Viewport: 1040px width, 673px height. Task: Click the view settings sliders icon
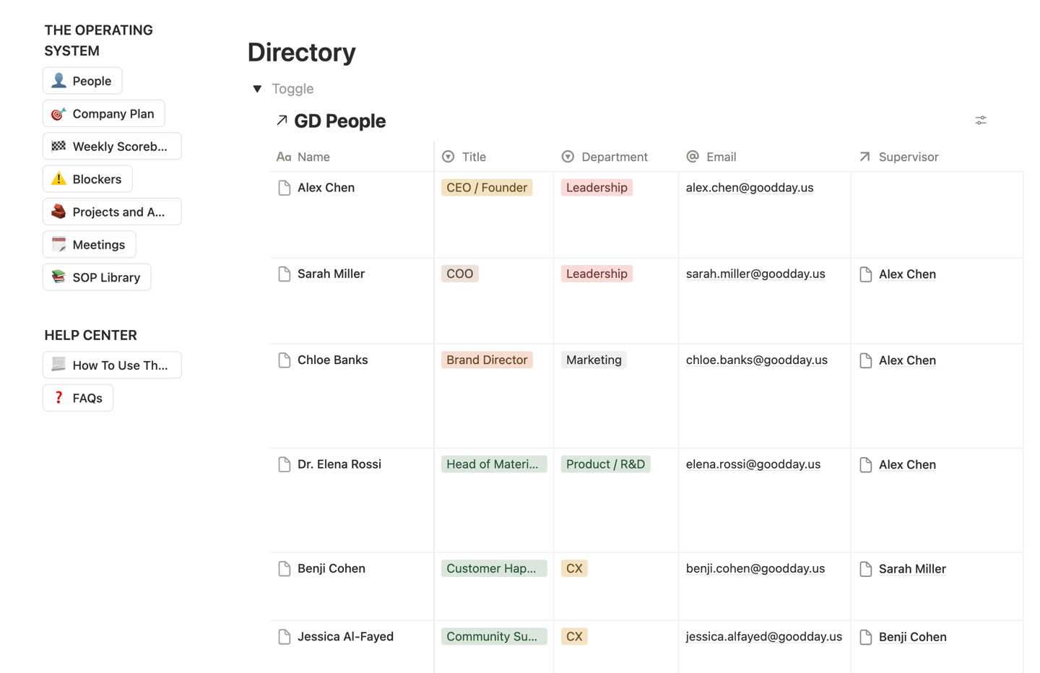(x=980, y=121)
